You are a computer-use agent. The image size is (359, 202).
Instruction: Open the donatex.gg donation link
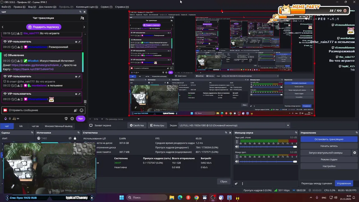pyautogui.click(x=36, y=65)
